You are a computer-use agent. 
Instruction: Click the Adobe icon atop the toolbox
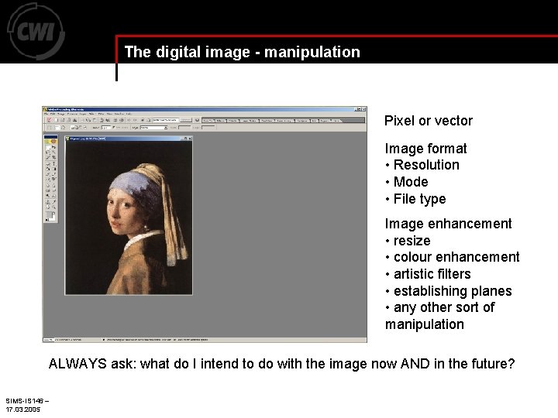point(50,142)
